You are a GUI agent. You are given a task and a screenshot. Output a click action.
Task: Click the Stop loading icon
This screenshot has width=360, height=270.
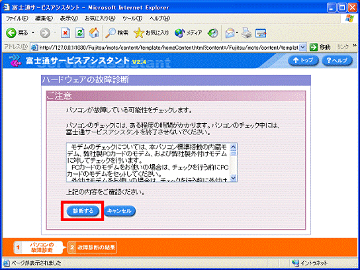pyautogui.click(x=66, y=33)
